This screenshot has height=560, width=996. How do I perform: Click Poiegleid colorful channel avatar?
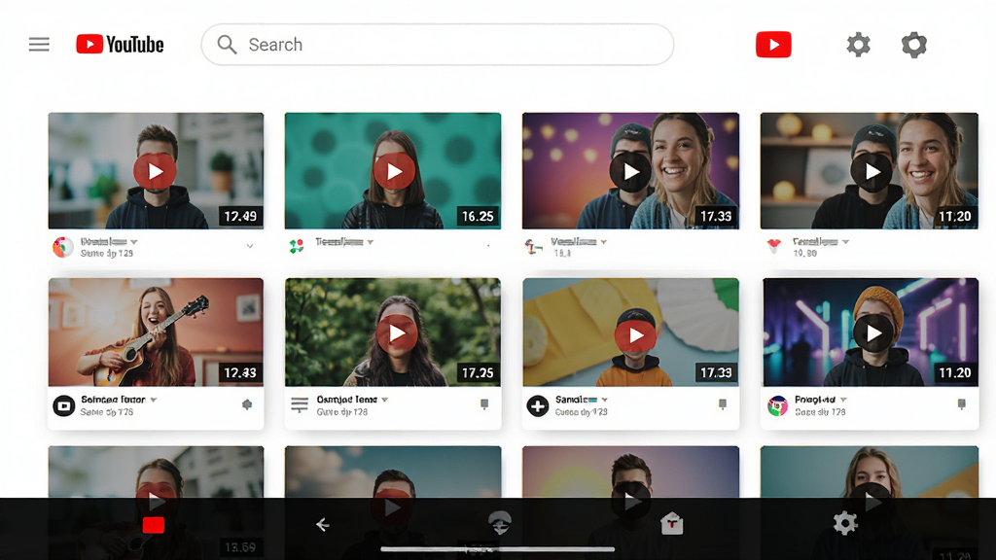click(x=777, y=405)
